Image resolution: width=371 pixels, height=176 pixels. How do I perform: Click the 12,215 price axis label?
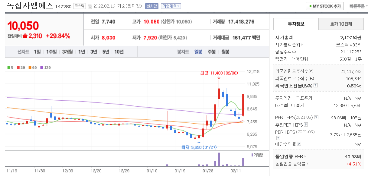coord(253,71)
